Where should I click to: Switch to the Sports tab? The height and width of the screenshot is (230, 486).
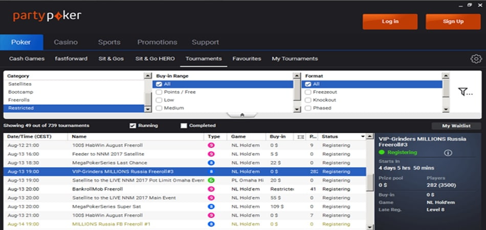pyautogui.click(x=109, y=42)
